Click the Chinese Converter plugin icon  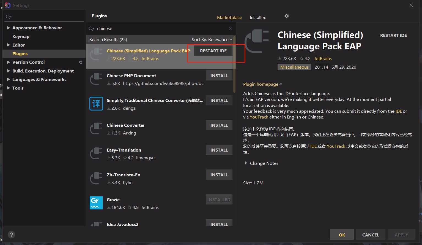click(96, 128)
